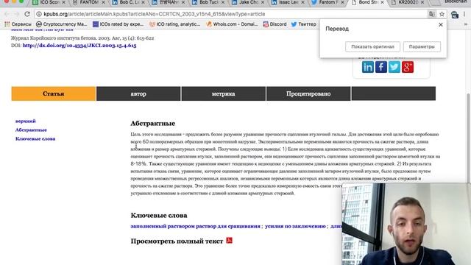This screenshot has height=265, width=471.
Task: Share the article on Facebook
Action: tap(381, 67)
